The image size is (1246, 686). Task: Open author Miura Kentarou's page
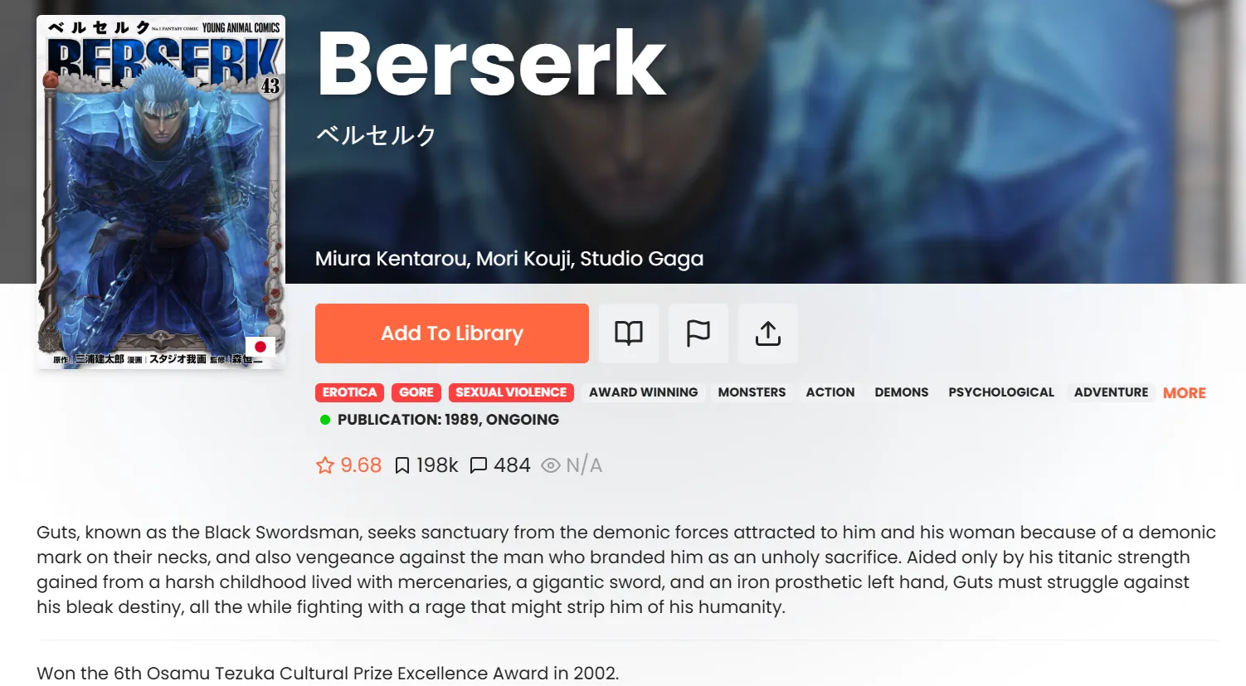(x=391, y=259)
